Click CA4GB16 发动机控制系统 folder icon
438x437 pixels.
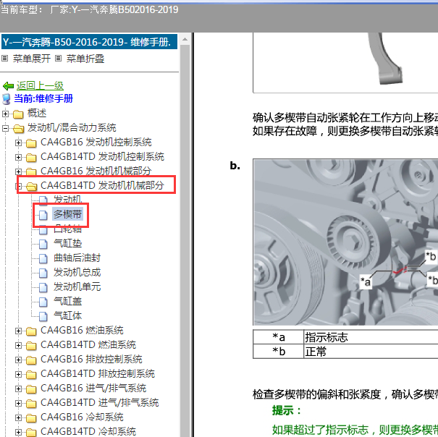(31, 143)
